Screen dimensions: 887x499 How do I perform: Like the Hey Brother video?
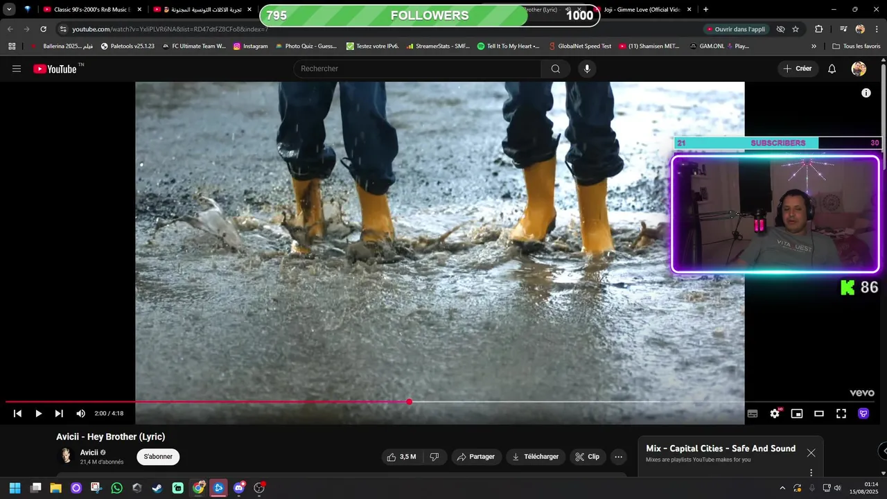[x=401, y=457]
